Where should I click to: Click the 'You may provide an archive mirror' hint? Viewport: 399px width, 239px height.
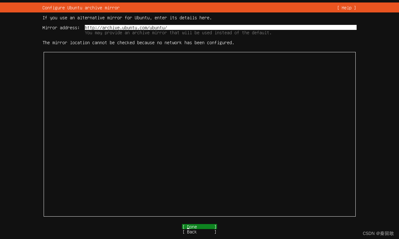(178, 33)
